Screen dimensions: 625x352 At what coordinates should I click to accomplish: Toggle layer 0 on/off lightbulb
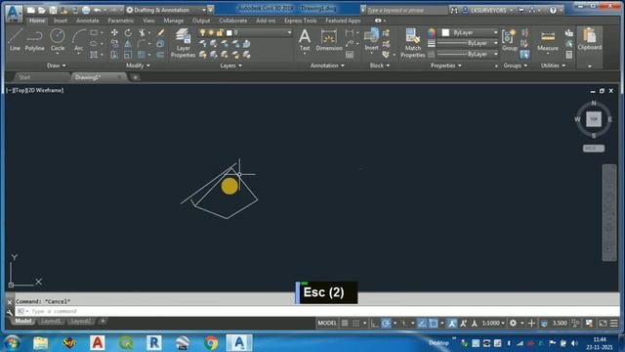pos(202,32)
